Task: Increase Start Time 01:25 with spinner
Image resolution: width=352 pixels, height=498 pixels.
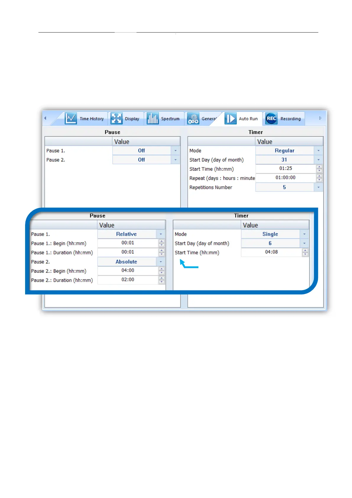Action: pyautogui.click(x=319, y=167)
